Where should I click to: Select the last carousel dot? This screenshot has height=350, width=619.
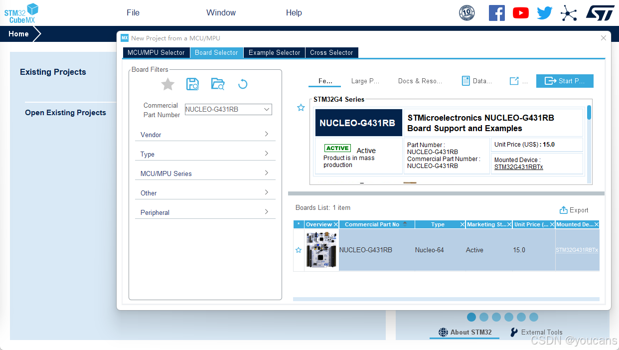point(534,317)
